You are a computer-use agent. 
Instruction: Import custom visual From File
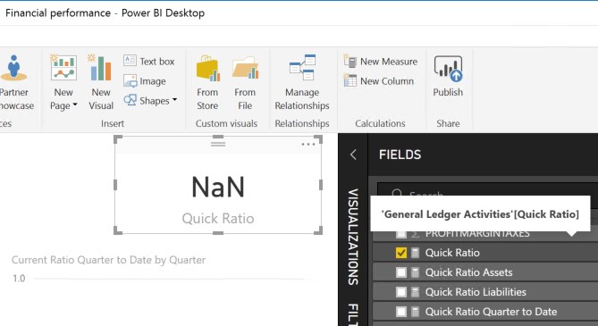pos(245,83)
